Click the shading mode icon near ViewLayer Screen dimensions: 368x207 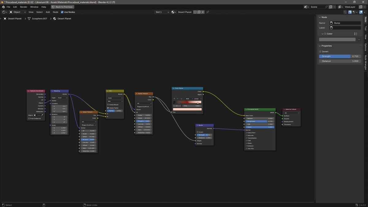[x=361, y=12]
